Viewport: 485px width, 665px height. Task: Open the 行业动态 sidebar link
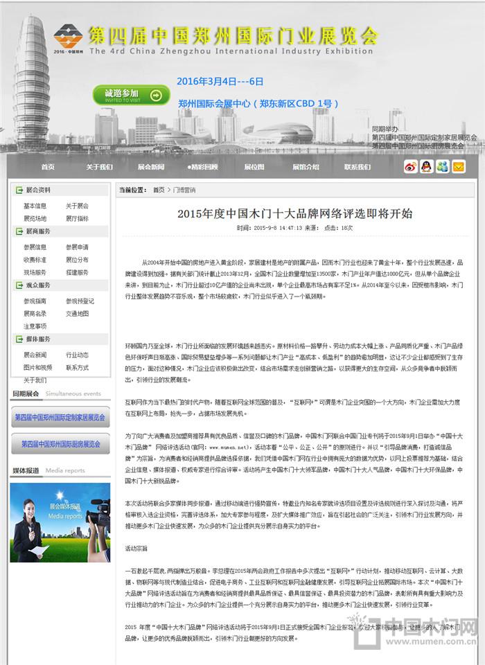77,355
